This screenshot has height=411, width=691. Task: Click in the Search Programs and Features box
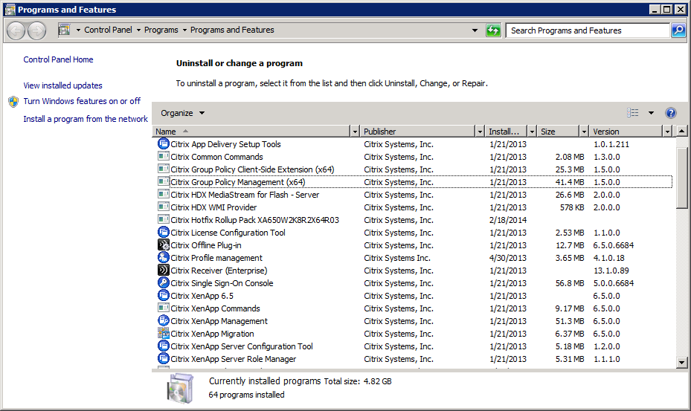click(x=588, y=30)
